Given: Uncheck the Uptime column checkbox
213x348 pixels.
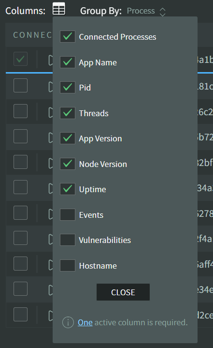Looking at the screenshot, I should [68, 189].
